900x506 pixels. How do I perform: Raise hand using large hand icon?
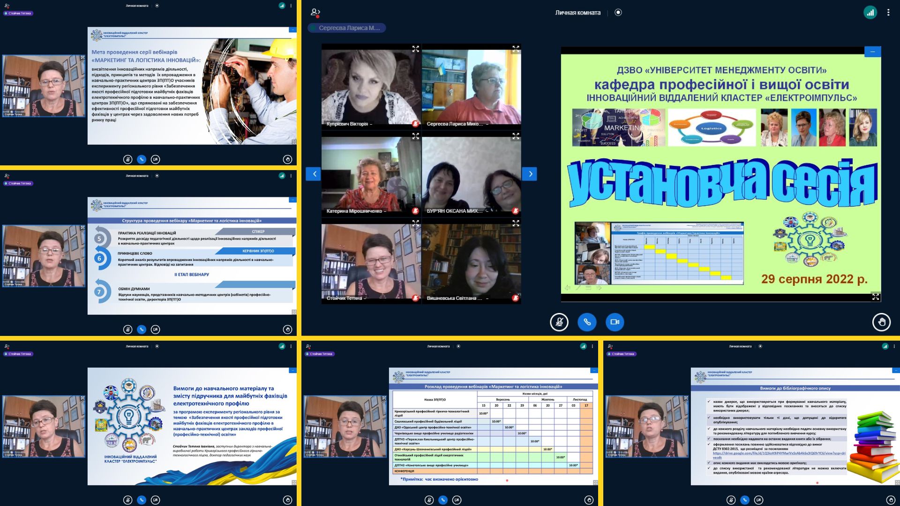pyautogui.click(x=881, y=322)
